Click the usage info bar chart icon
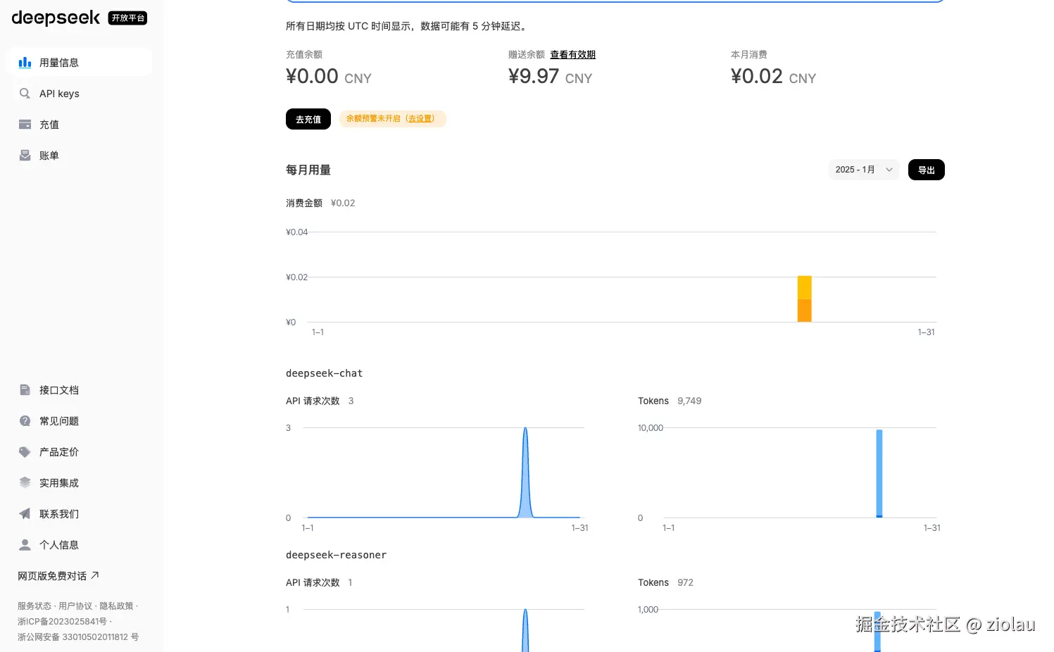1054x652 pixels. (x=25, y=63)
